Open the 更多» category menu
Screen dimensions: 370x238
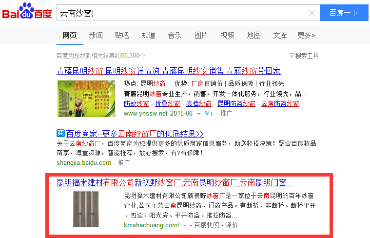306,35
